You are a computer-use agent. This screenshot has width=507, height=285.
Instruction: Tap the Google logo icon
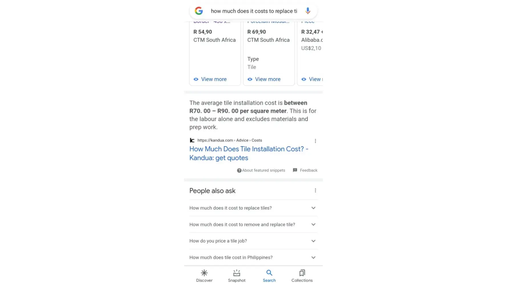tap(199, 11)
